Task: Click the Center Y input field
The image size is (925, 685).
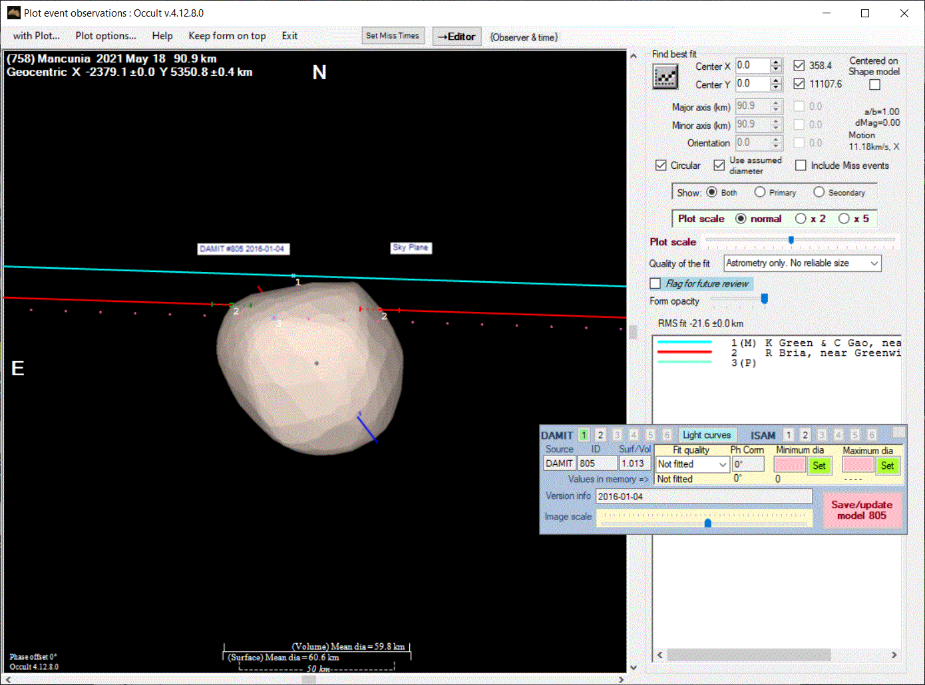Action: (753, 84)
